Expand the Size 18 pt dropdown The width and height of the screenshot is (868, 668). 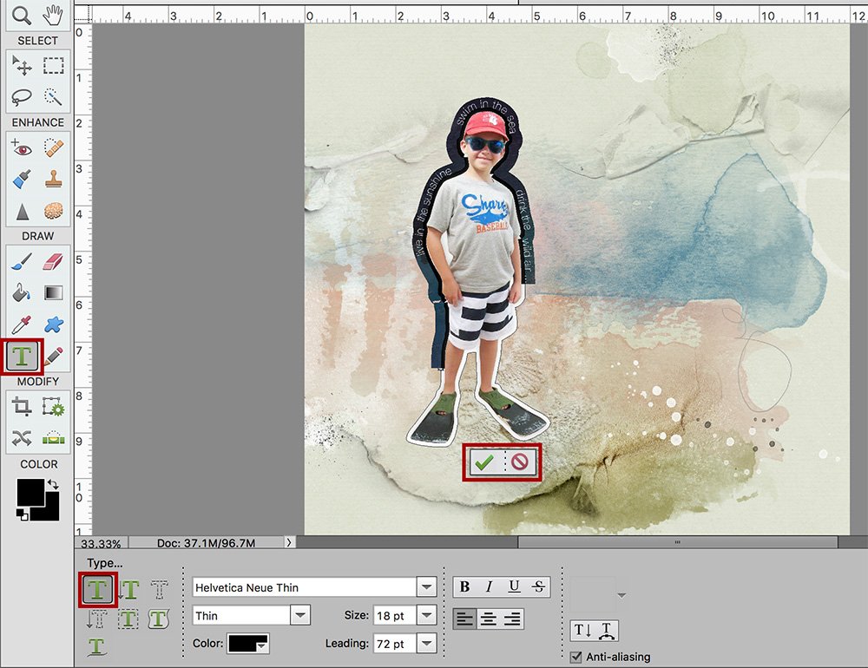coord(427,615)
